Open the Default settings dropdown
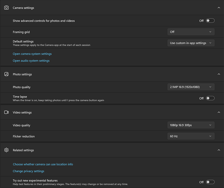This screenshot has width=224, height=188. 191,43
